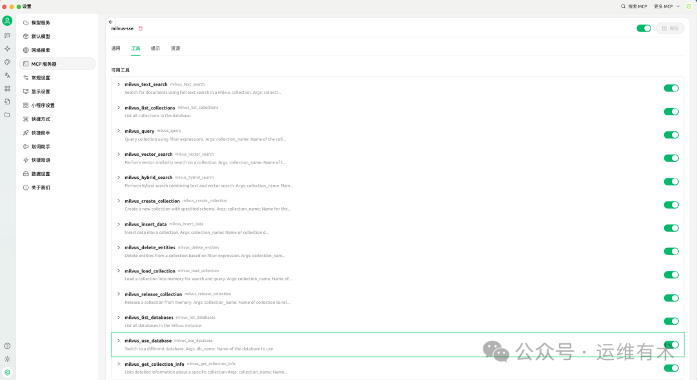Image resolution: width=697 pixels, height=380 pixels.
Task: Click the help question-mark icon
Action: (x=7, y=346)
